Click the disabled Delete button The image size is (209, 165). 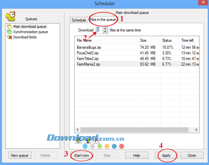pos(45,155)
